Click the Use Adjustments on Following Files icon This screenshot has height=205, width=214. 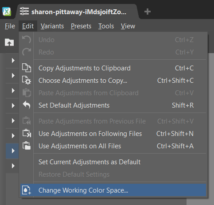27,133
